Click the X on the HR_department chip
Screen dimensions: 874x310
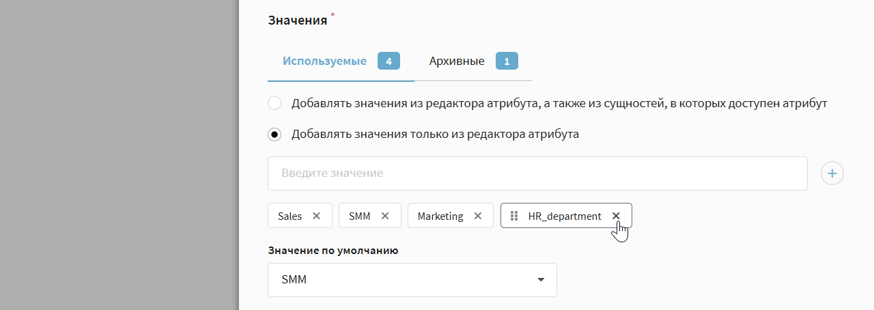[616, 216]
